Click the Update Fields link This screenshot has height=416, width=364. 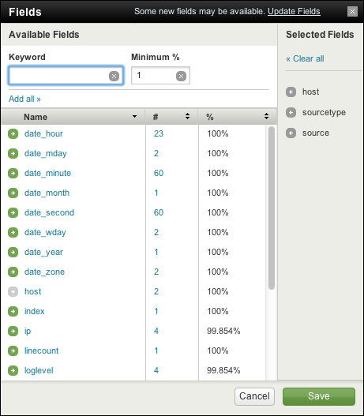click(294, 11)
